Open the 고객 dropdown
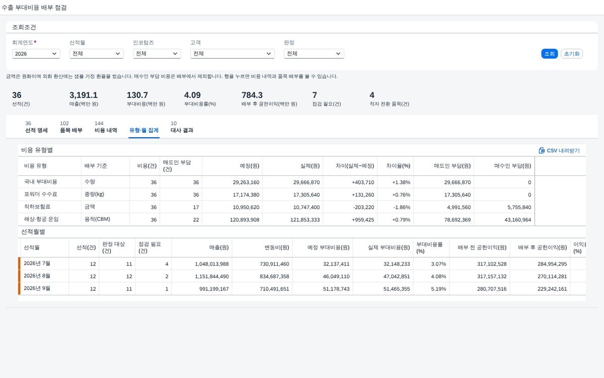The height and width of the screenshot is (378, 604). coord(233,53)
